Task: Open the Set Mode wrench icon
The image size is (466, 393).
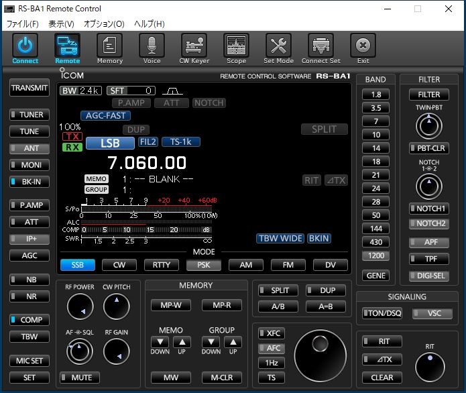Action: (x=278, y=46)
